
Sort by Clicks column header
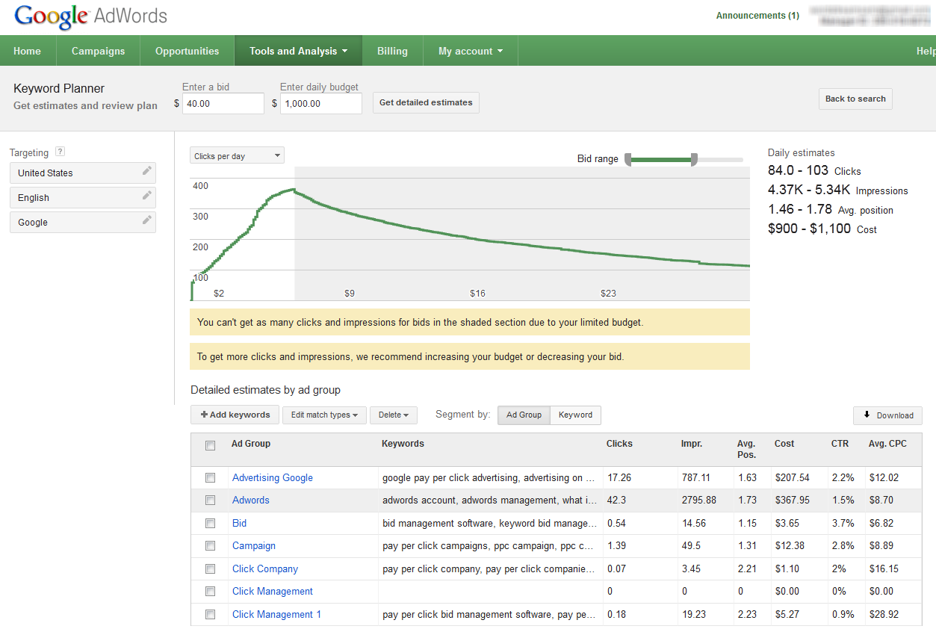pyautogui.click(x=619, y=444)
